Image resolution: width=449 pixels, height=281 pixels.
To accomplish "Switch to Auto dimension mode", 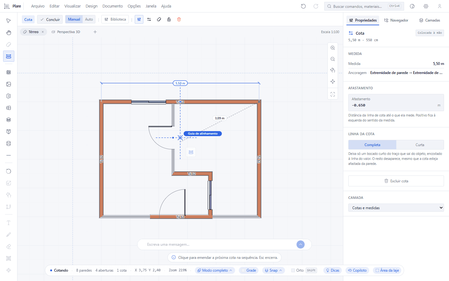I will (89, 19).
